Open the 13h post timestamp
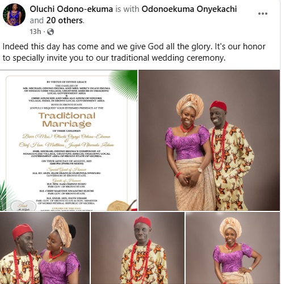 point(35,32)
